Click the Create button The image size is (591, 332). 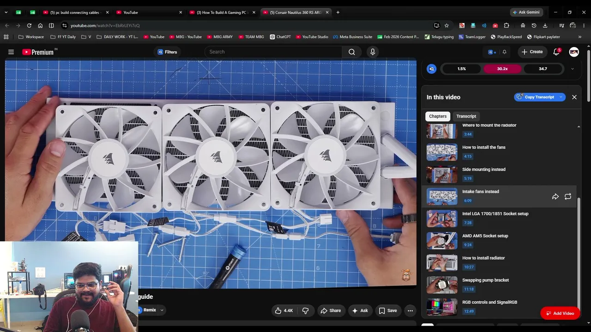point(532,52)
